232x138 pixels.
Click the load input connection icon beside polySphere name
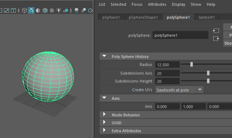click(x=216, y=31)
